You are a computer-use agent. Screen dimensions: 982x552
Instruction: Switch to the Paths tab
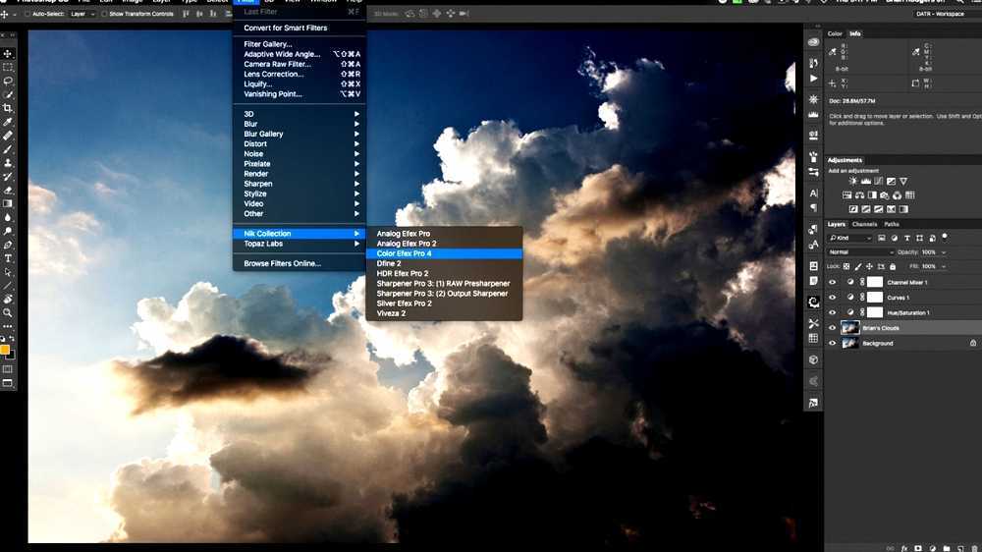(892, 224)
